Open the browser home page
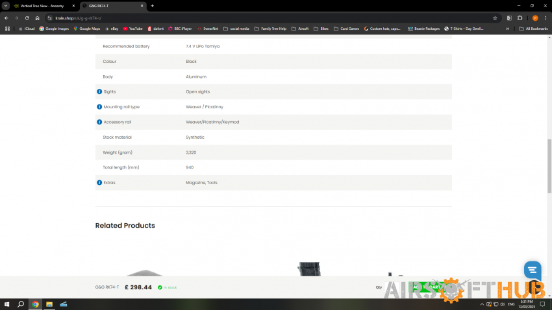Image resolution: width=552 pixels, height=310 pixels. pos(37,18)
